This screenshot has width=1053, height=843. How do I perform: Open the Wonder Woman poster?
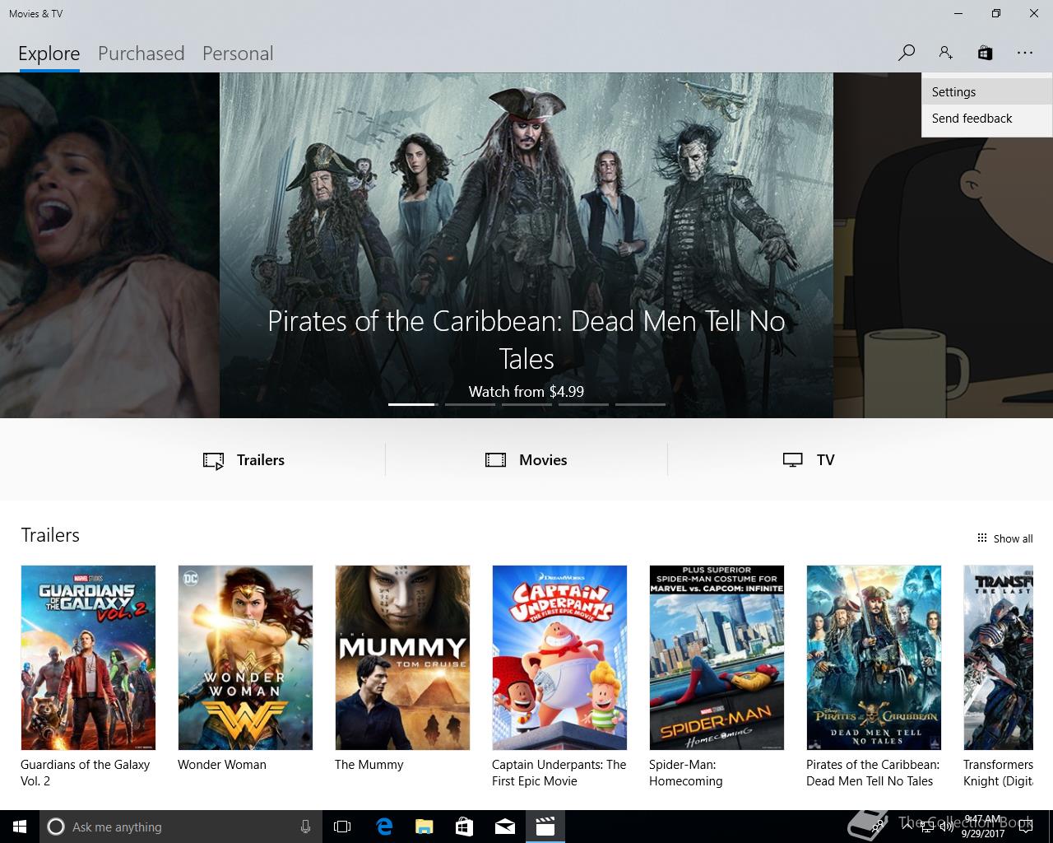point(245,658)
